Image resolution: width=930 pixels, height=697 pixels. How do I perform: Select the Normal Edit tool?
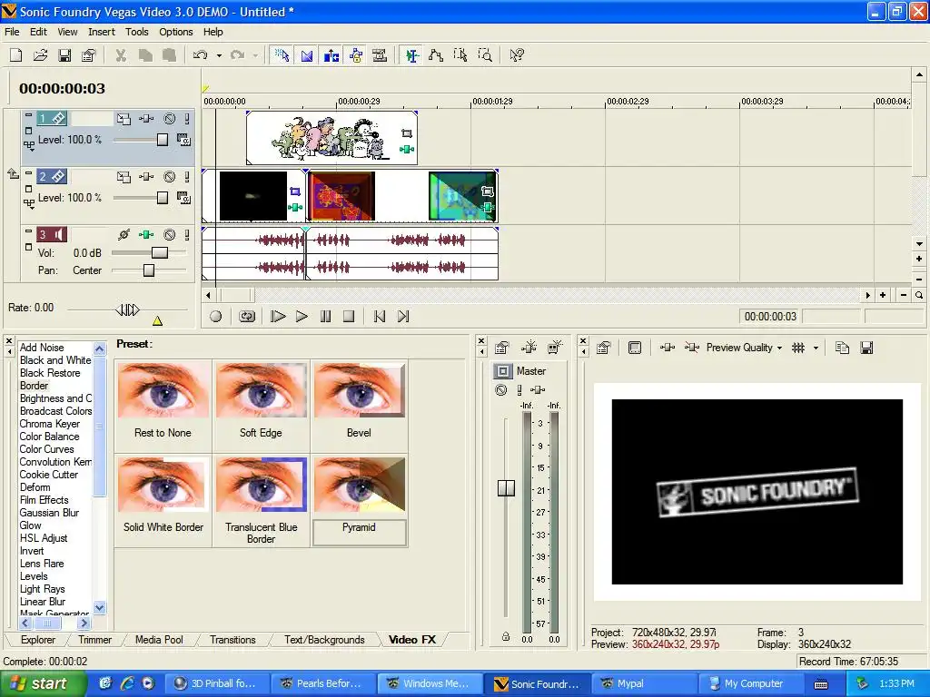click(x=411, y=55)
